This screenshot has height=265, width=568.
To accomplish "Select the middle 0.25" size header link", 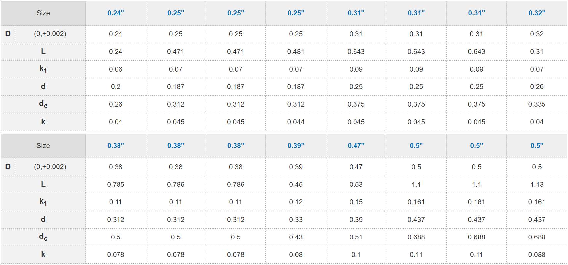I will tap(236, 13).
